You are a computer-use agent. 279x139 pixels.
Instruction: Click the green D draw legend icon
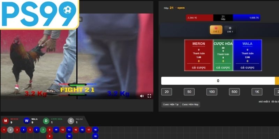point(46,121)
